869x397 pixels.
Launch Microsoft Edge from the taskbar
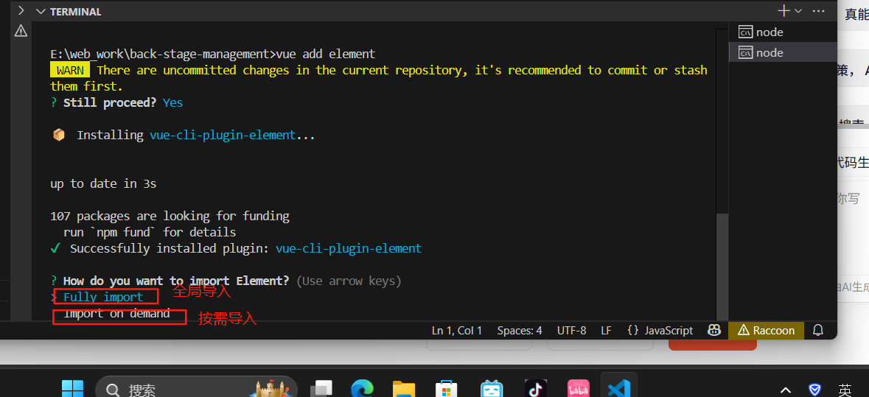click(363, 389)
